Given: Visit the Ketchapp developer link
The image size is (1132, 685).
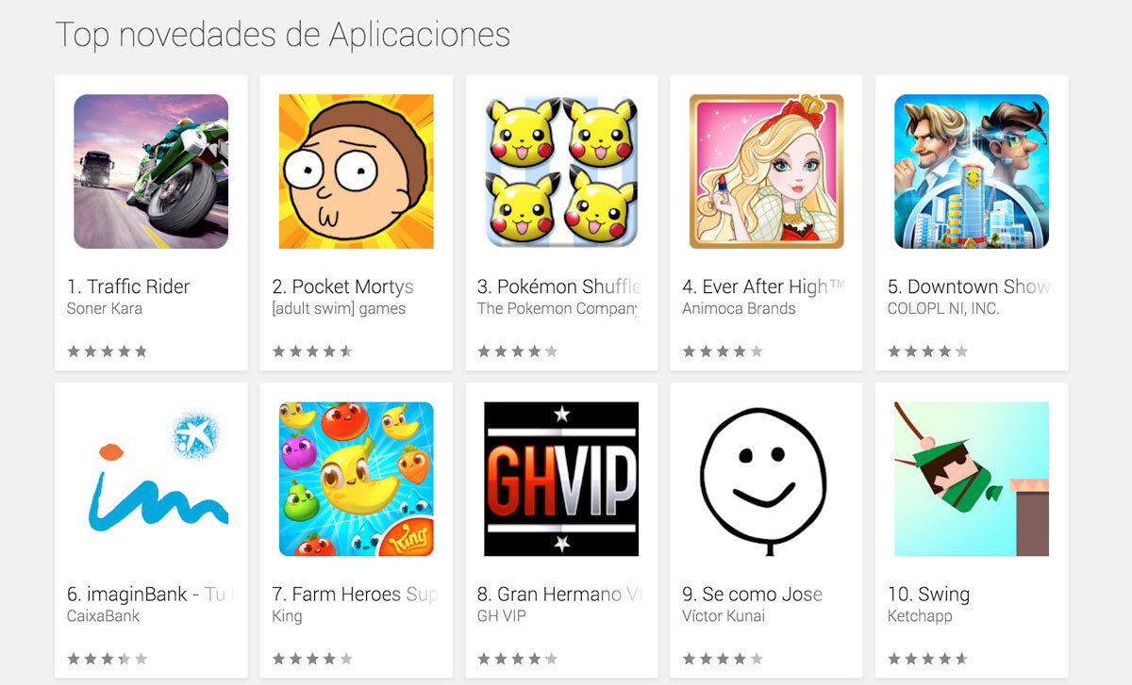Looking at the screenshot, I should pos(920,617).
